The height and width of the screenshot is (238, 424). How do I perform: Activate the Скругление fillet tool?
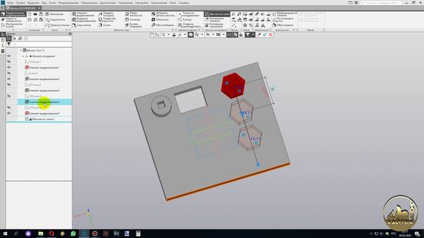pyautogui.click(x=81, y=25)
